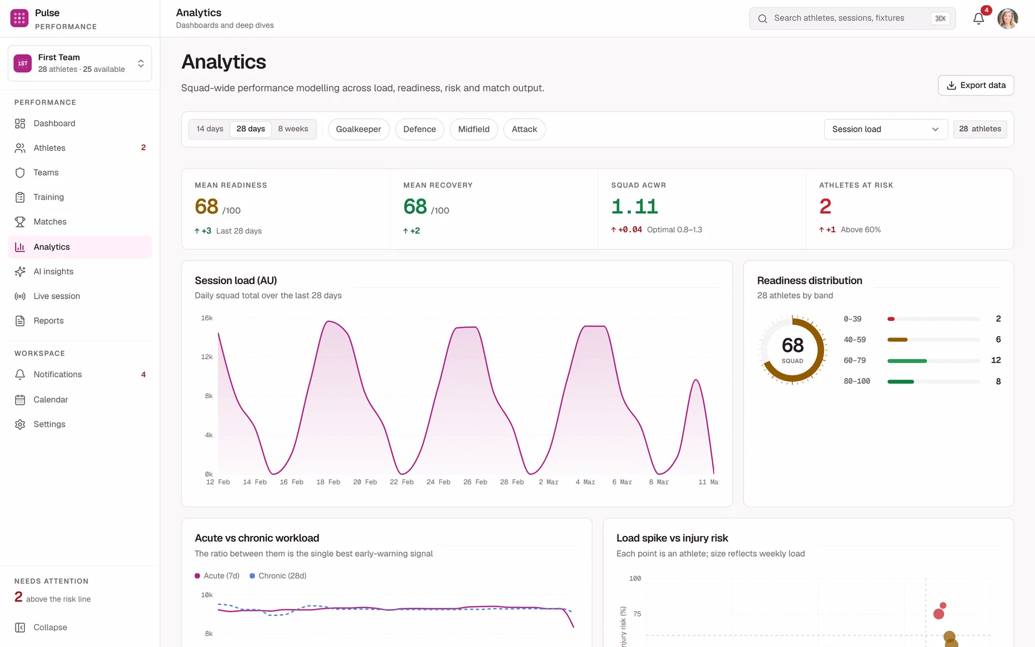Image resolution: width=1035 pixels, height=647 pixels.
Task: Select the 8 weeks range
Action: [293, 129]
